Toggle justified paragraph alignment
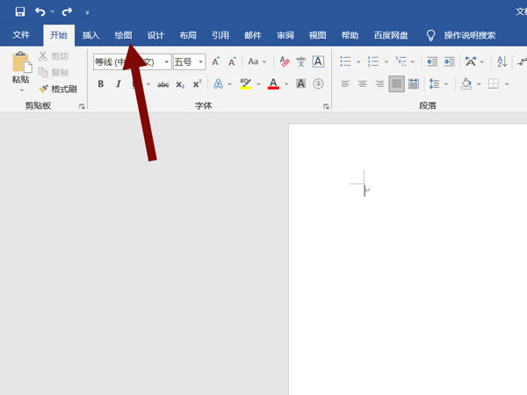 click(x=397, y=84)
